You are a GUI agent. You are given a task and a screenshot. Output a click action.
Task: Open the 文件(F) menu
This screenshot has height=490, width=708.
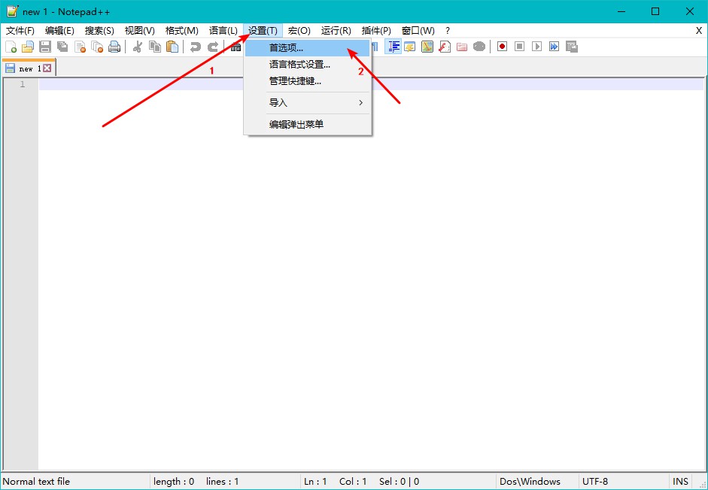pyautogui.click(x=20, y=31)
